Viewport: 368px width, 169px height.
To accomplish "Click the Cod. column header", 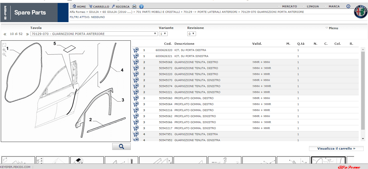I will click(168, 44).
